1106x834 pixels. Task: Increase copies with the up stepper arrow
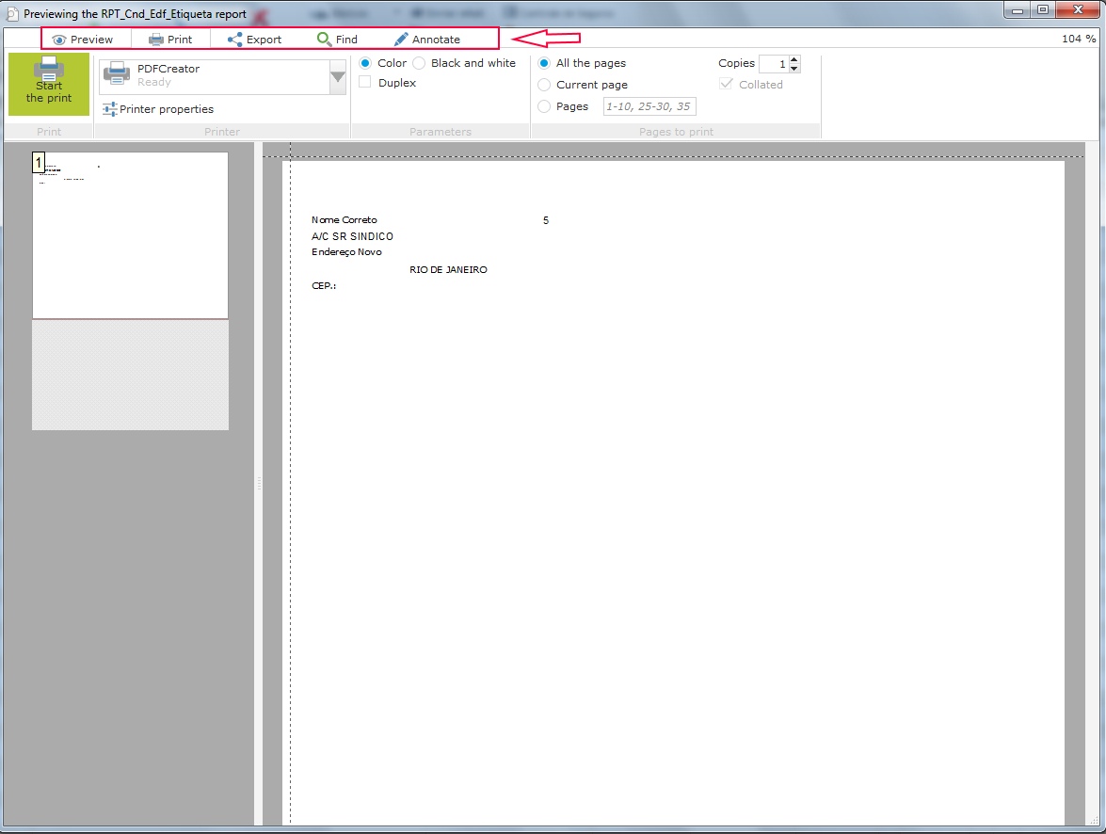tap(794, 60)
